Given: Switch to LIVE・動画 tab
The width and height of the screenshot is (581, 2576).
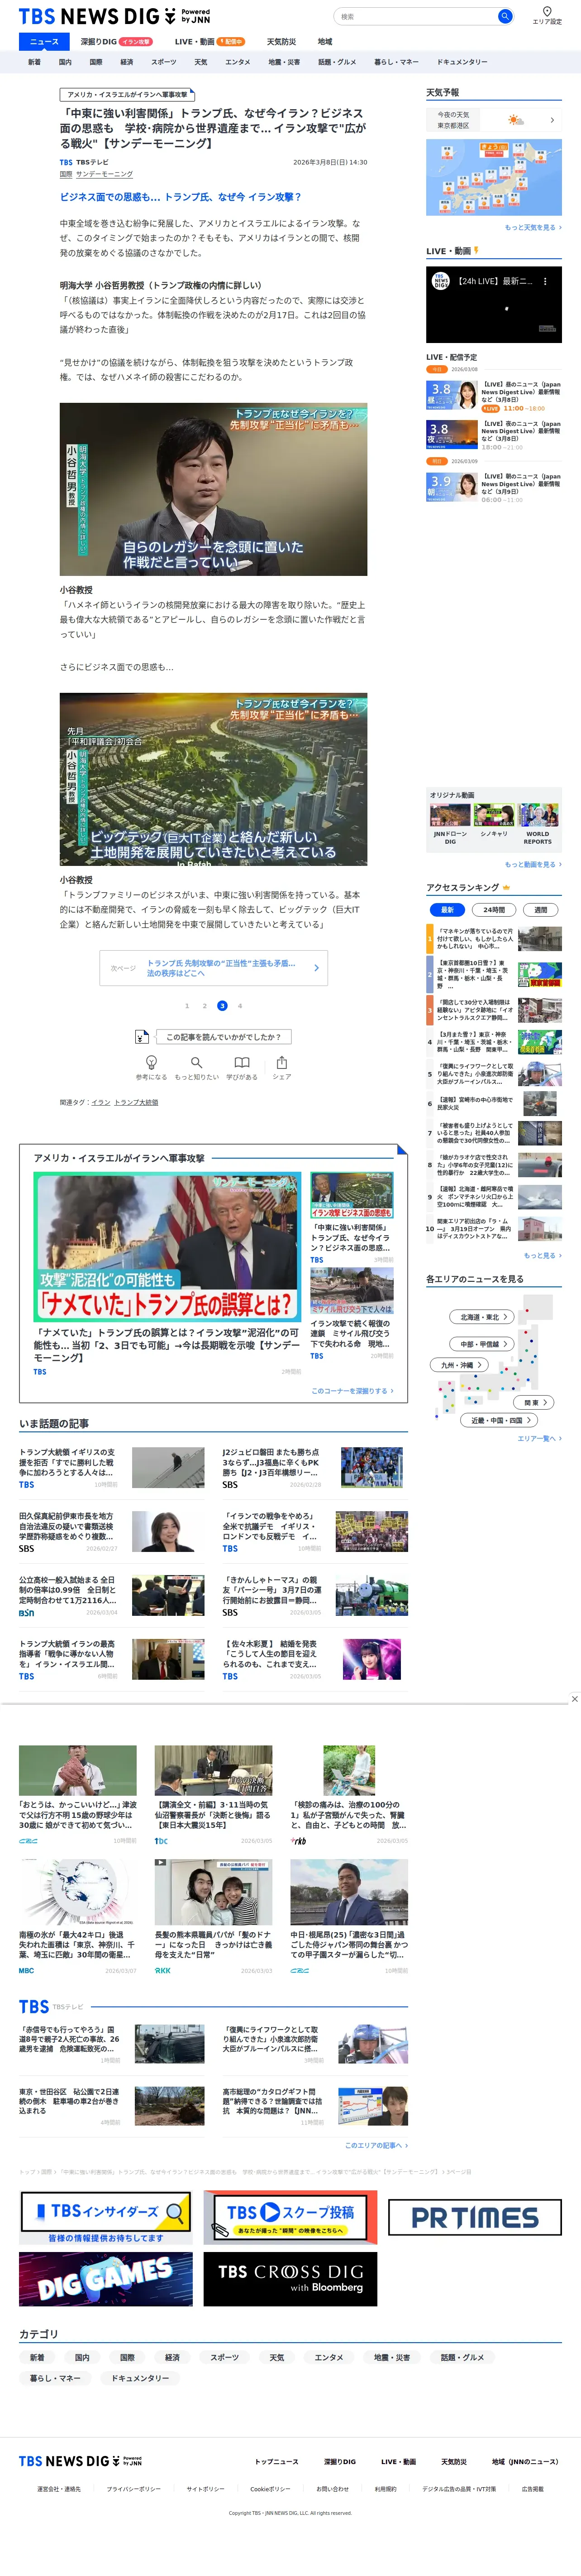Looking at the screenshot, I should point(209,42).
